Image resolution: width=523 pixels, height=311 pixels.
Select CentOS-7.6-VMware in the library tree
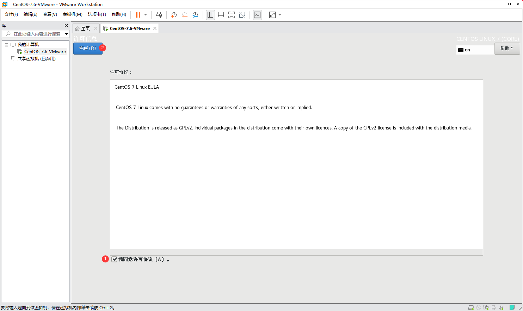[45, 52]
